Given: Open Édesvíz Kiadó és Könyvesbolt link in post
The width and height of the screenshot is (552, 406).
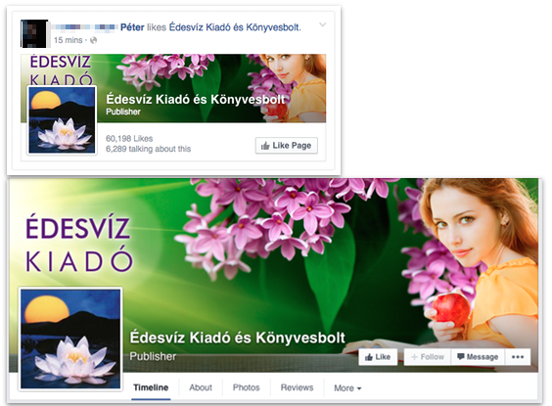Looking at the screenshot, I should [235, 27].
